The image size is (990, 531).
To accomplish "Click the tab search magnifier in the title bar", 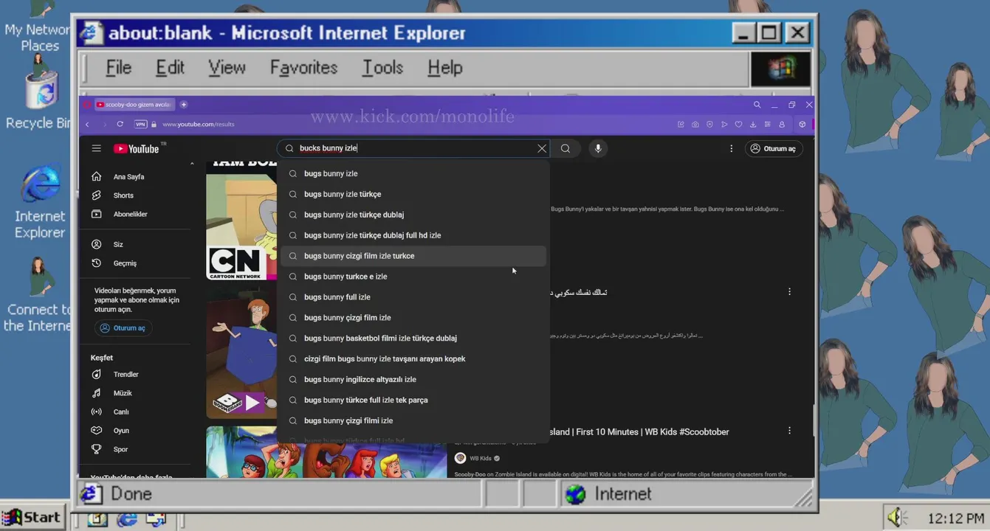I will [757, 105].
